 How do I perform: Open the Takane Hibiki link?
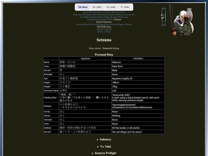(x=107, y=20)
